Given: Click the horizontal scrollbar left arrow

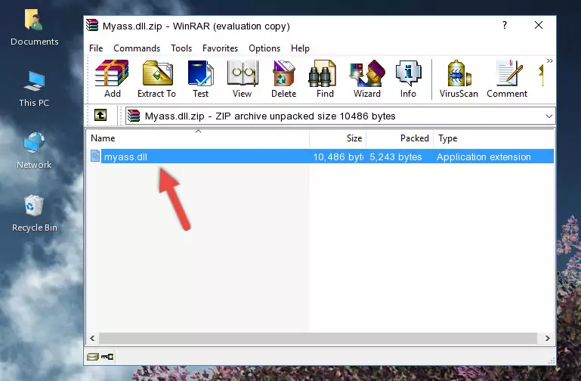Looking at the screenshot, I should pos(93,338).
